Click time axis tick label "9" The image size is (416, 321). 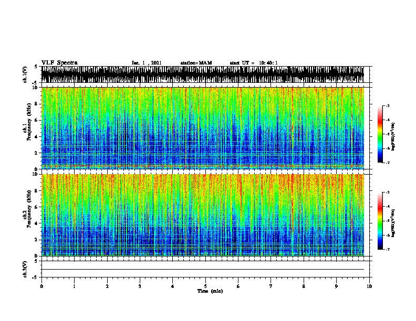pos(336,286)
